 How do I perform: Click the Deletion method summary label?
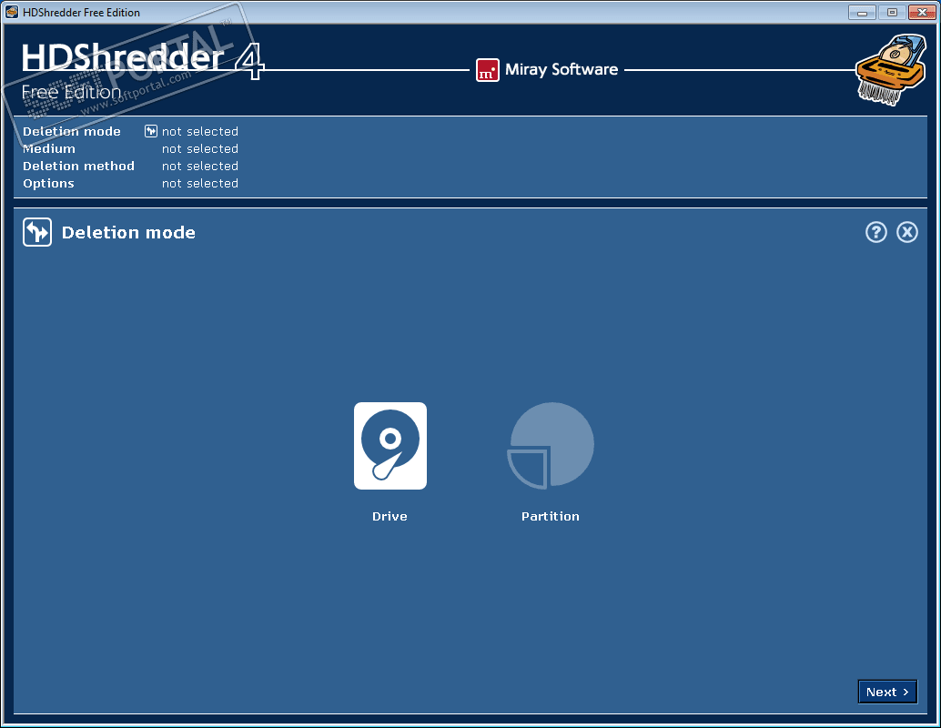click(x=78, y=167)
